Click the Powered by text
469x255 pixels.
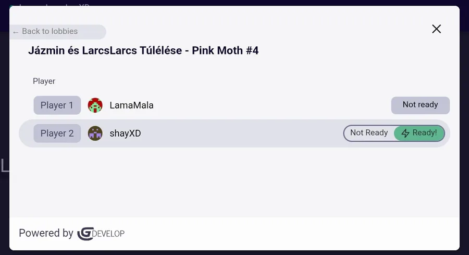pyautogui.click(x=46, y=233)
